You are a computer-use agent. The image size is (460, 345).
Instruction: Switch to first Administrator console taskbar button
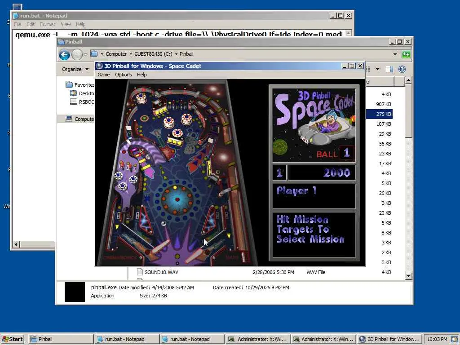[x=258, y=339]
